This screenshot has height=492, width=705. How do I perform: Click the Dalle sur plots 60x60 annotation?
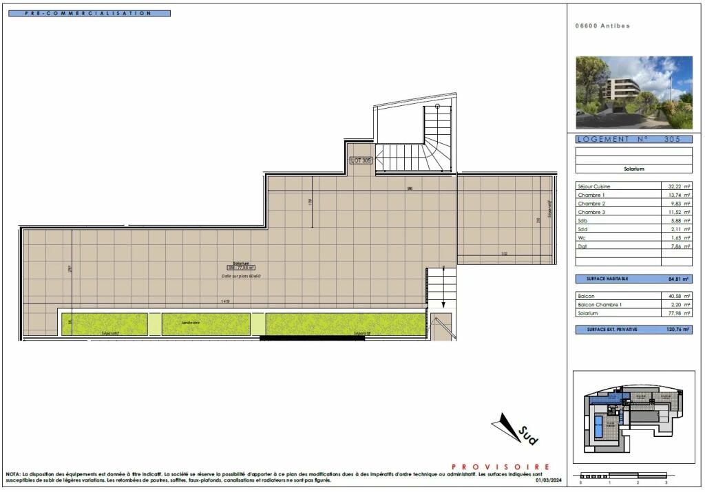pyautogui.click(x=241, y=276)
